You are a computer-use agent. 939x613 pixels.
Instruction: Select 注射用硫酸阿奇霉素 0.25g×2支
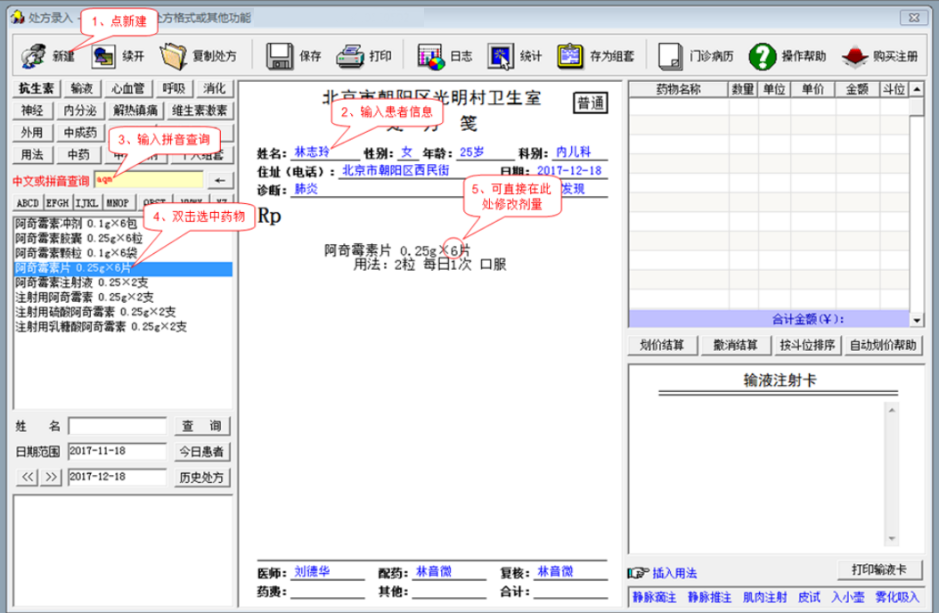pos(96,312)
